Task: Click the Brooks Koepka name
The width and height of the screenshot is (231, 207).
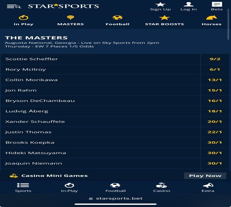Action: point(30,142)
